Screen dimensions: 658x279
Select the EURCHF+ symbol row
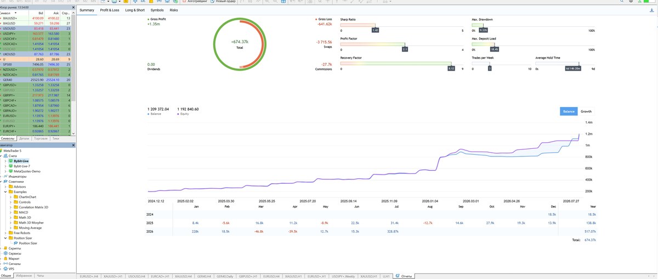(x=36, y=131)
